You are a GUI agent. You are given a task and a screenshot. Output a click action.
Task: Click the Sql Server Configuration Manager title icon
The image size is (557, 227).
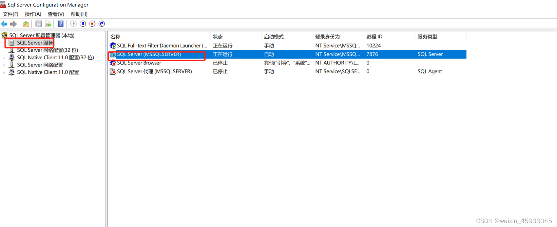pyautogui.click(x=3, y=5)
